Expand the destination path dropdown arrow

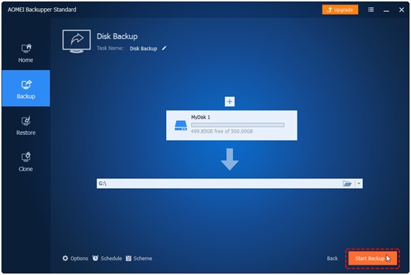pyautogui.click(x=359, y=184)
